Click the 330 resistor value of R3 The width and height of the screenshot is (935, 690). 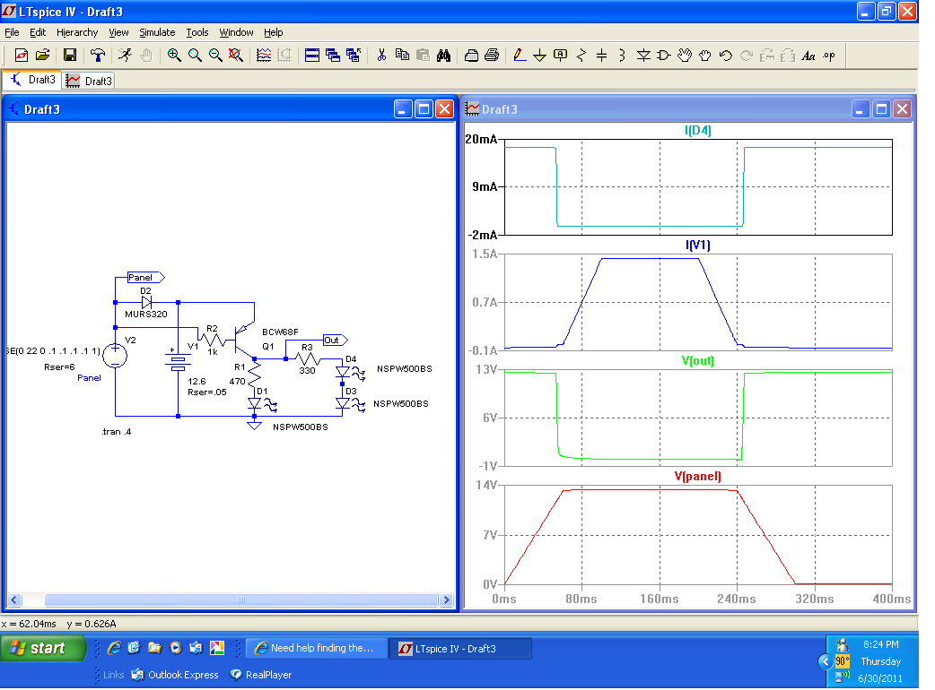pos(307,370)
